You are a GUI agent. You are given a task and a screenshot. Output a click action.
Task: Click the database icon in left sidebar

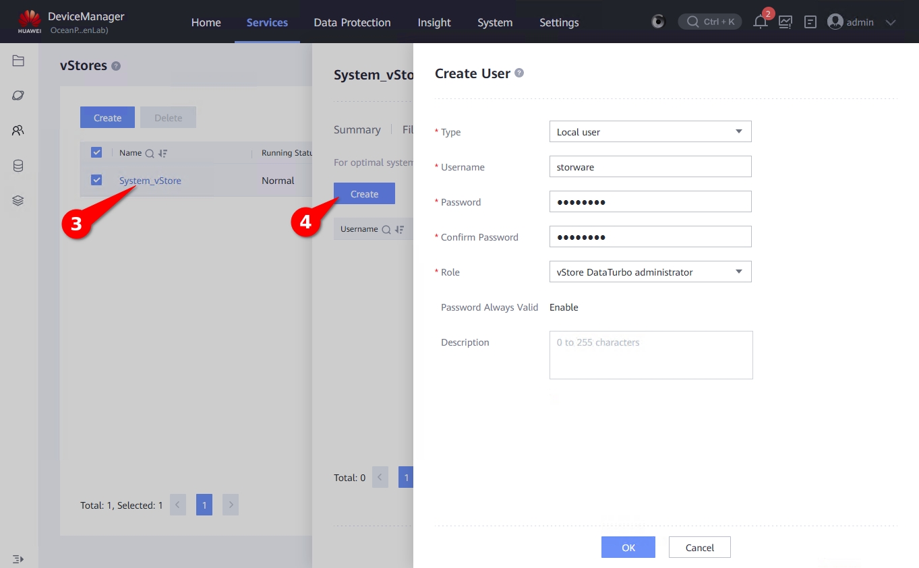(x=18, y=166)
